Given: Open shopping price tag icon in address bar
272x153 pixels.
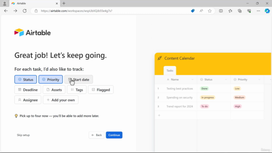Looking at the screenshot, I should click(193, 11).
